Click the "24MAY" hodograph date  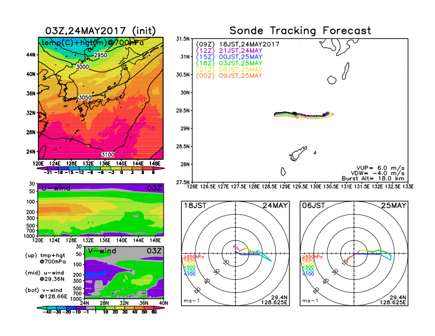tap(275, 205)
